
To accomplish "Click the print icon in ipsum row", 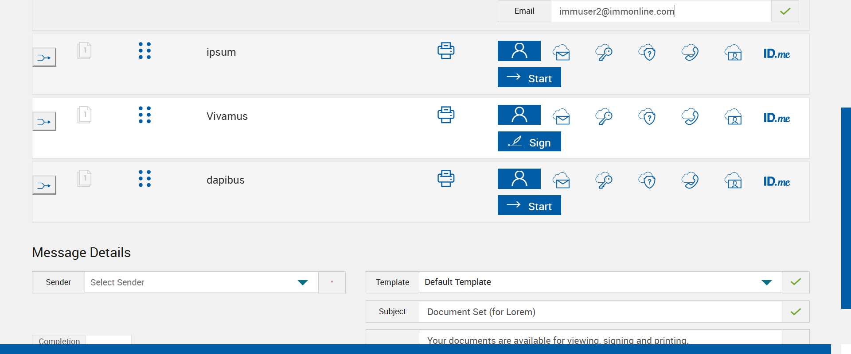I will pos(445,51).
